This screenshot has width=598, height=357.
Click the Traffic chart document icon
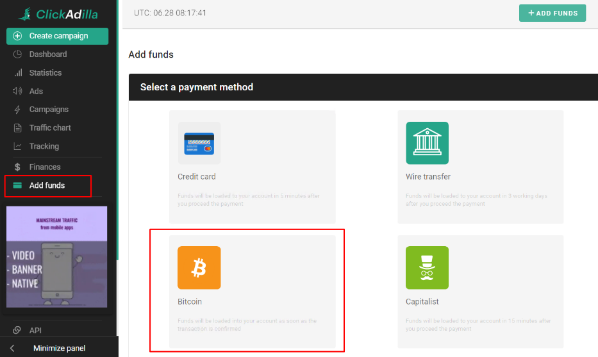click(x=17, y=128)
